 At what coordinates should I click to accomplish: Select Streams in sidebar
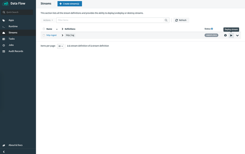click(13, 33)
